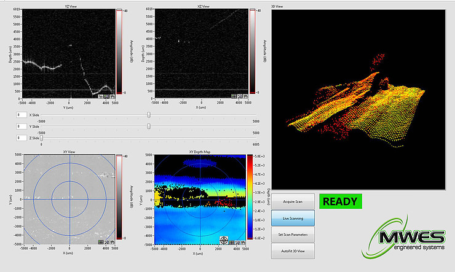Click the 'X (um)' axis label under XZ View

[201, 107]
